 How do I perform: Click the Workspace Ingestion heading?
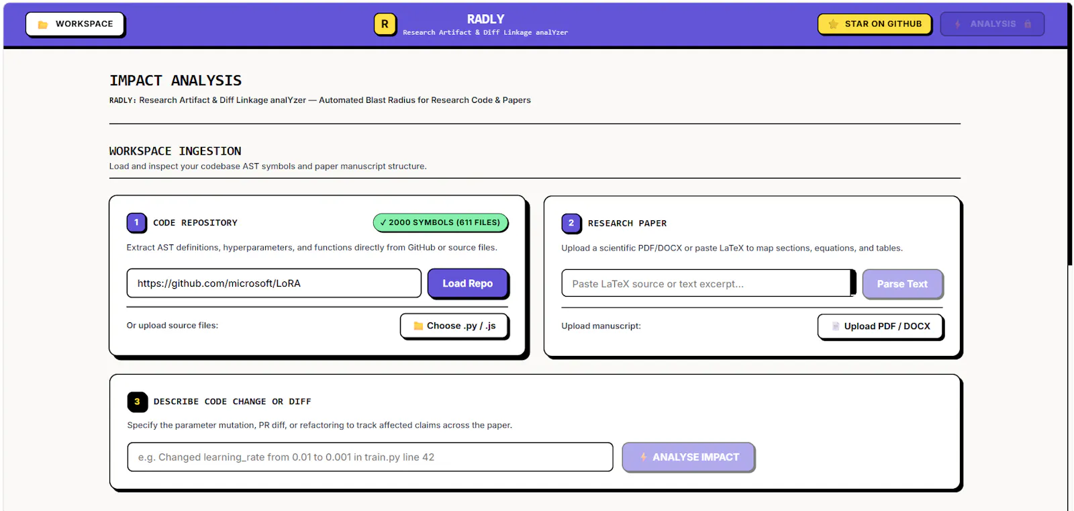[175, 151]
